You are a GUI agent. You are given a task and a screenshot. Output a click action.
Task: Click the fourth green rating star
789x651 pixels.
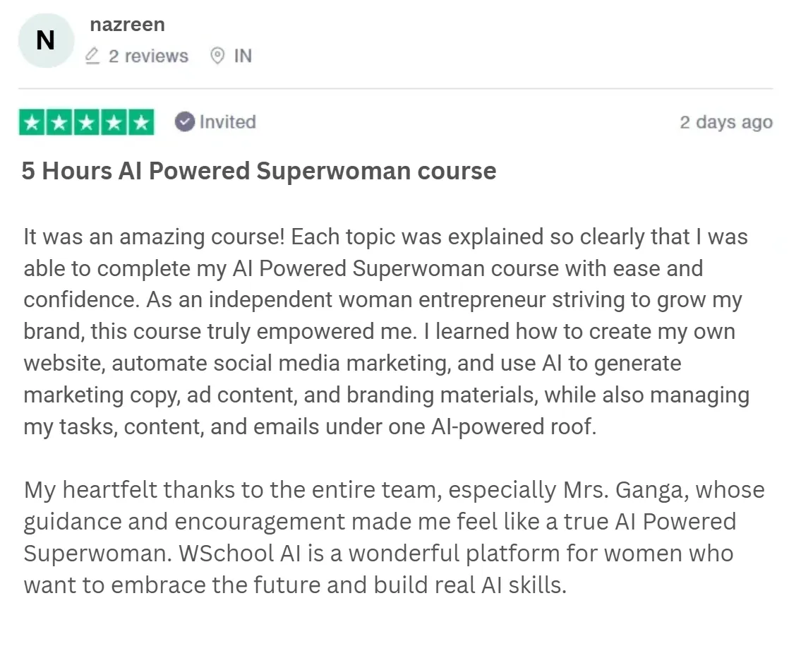pos(113,122)
